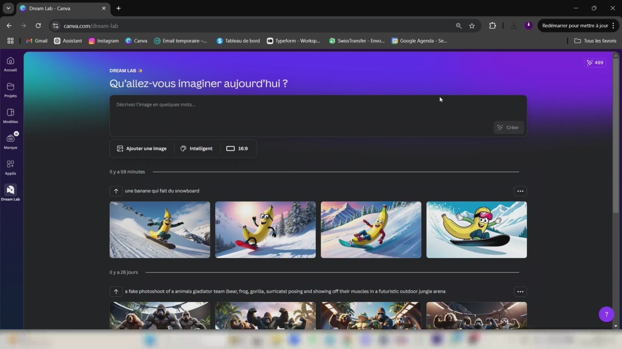Click the Créer button
This screenshot has height=349, width=622.
click(x=508, y=128)
